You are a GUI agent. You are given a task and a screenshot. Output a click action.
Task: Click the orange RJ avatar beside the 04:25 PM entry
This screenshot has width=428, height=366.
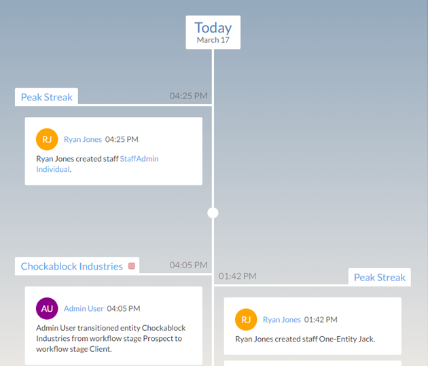pos(47,139)
